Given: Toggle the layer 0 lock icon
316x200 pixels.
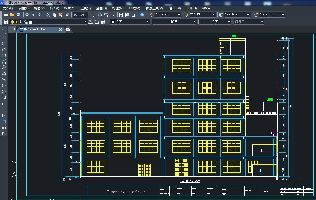Looking at the screenshot, I should pyautogui.click(x=26, y=22).
